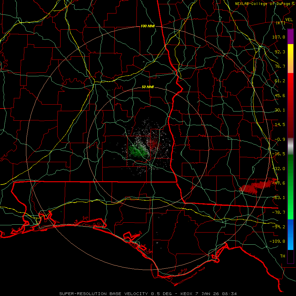The image size is (296, 296).
Task: Select the 92.3 legend value
Action: click(x=280, y=52)
